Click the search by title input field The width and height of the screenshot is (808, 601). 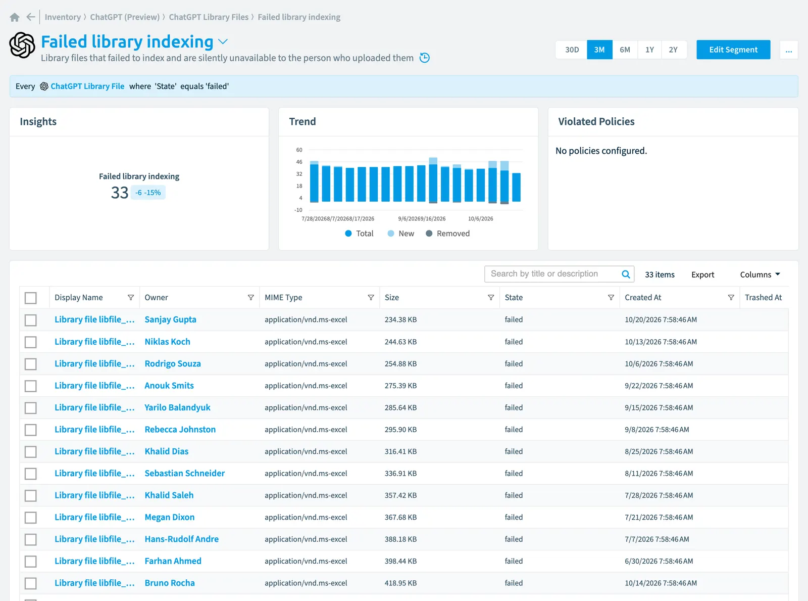click(552, 274)
